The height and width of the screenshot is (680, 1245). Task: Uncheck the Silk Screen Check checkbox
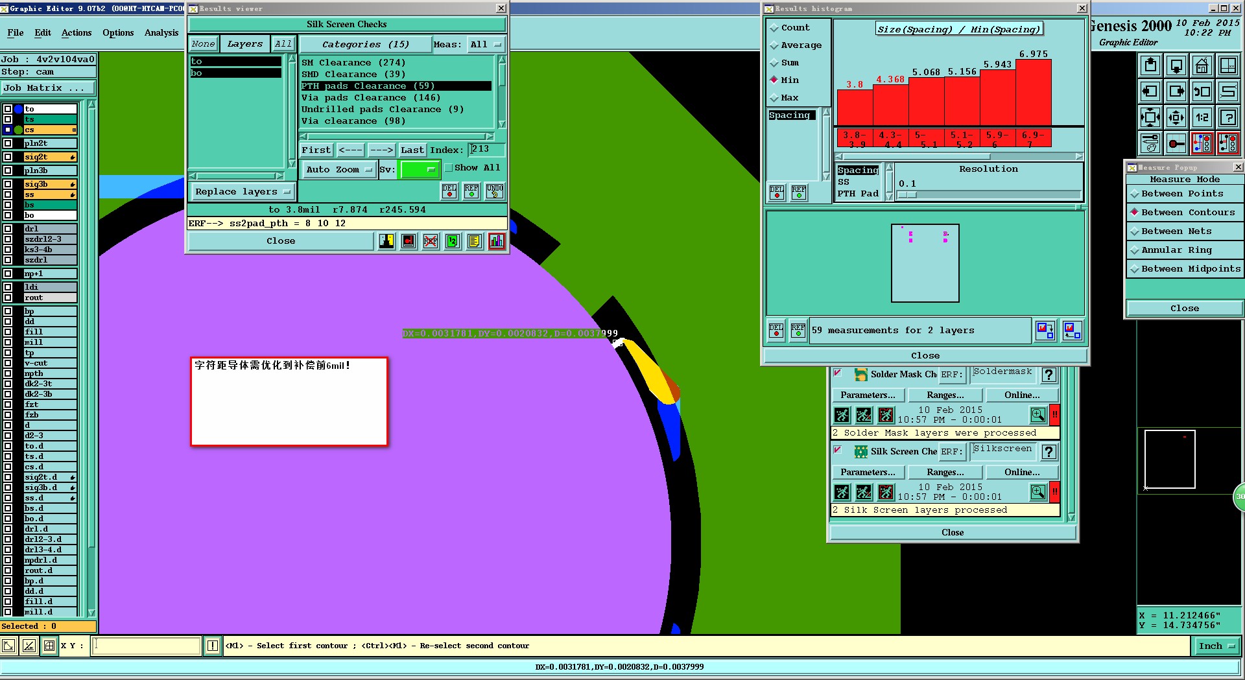(837, 449)
